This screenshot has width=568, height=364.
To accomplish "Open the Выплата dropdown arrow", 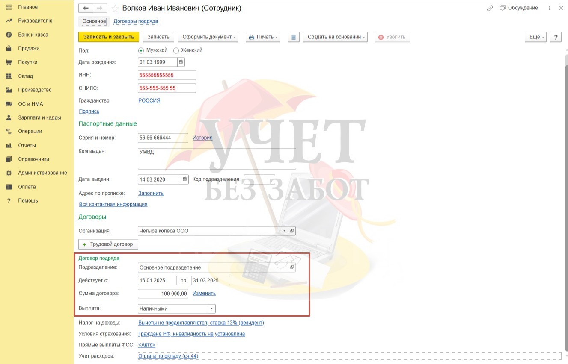I will pyautogui.click(x=211, y=308).
